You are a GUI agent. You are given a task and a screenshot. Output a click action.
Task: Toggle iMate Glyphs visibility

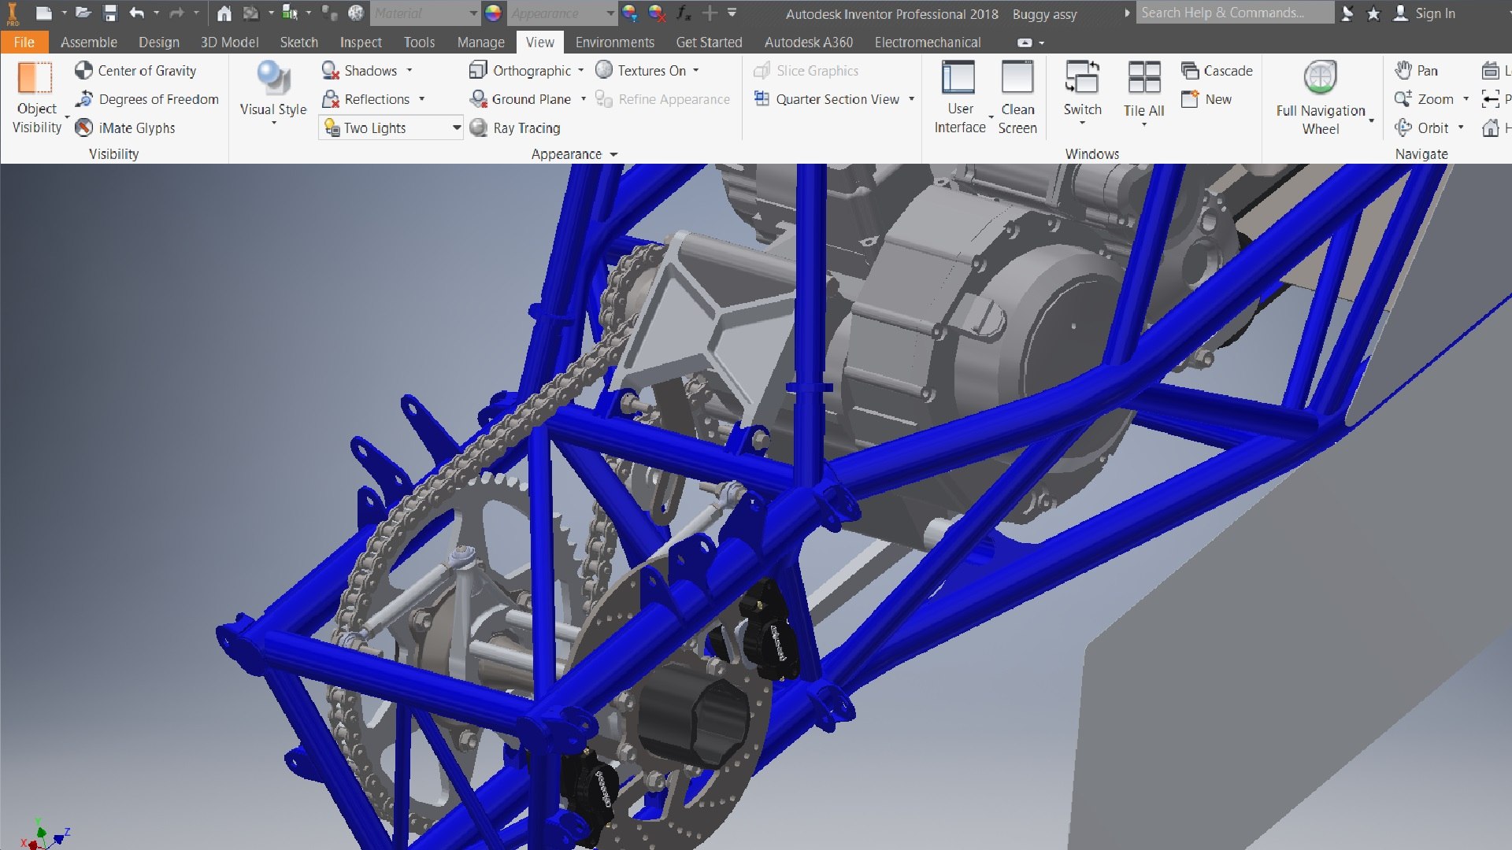125,128
